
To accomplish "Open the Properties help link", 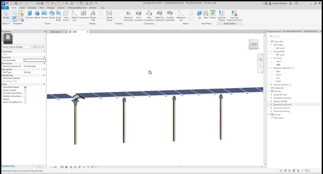I will pos(8,166).
